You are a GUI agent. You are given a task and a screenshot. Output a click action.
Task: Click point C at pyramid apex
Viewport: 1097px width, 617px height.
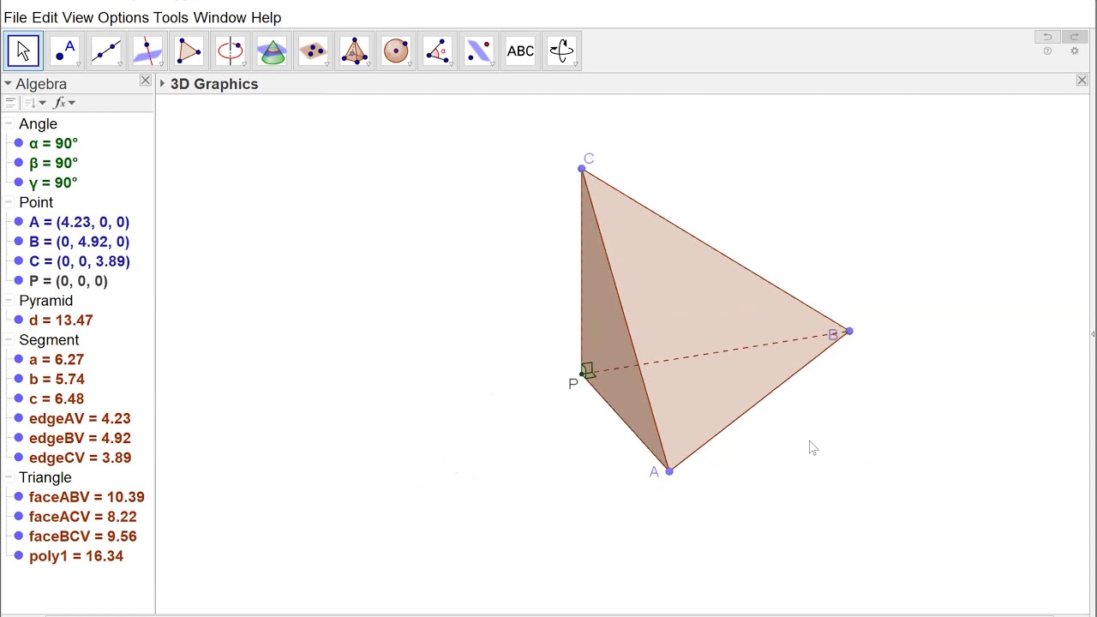tap(582, 168)
